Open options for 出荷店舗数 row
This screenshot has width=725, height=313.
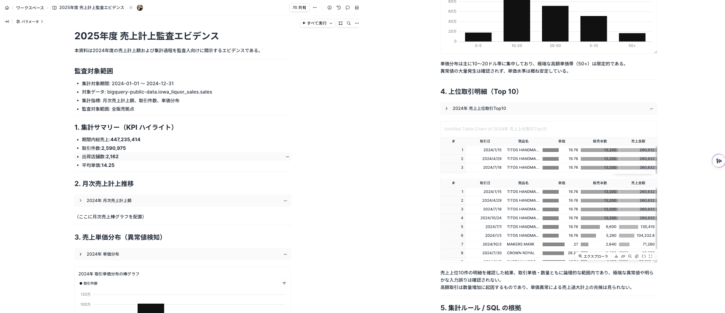coord(287,157)
